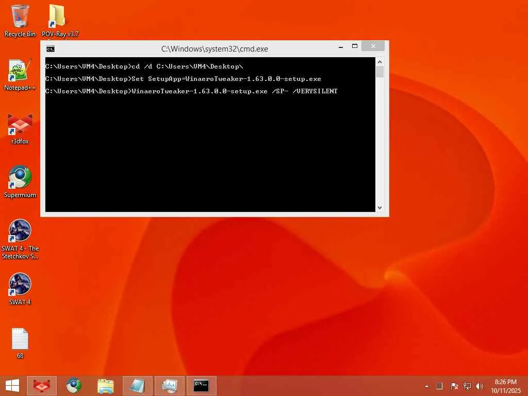Image resolution: width=528 pixels, height=396 pixels.
Task: Click the cmd.exe window title bar
Action: [x=214, y=49]
